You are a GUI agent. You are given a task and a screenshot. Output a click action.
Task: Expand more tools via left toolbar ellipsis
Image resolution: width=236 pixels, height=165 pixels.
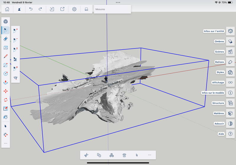point(6,143)
